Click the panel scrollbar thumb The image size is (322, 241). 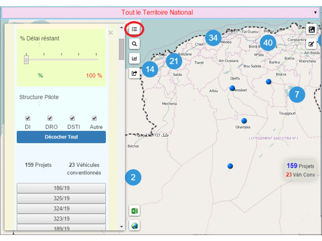(121, 49)
